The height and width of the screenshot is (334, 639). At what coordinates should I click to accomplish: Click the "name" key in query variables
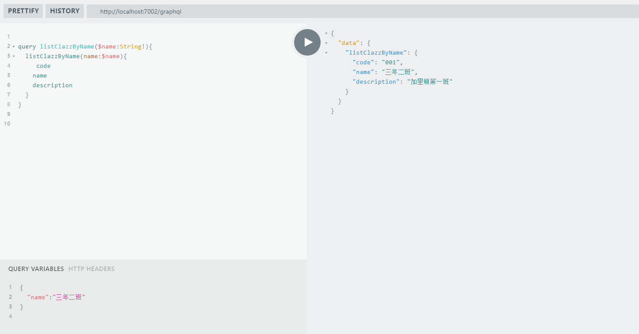(x=38, y=297)
